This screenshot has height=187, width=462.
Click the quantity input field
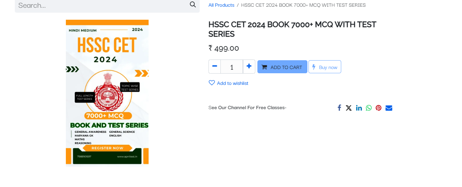coord(232,67)
